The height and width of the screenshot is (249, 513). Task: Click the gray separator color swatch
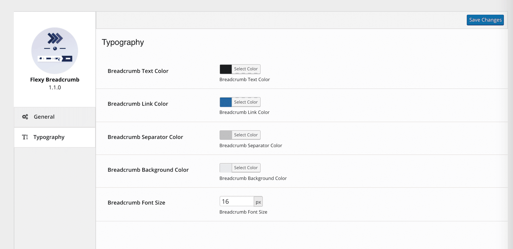[x=225, y=135]
